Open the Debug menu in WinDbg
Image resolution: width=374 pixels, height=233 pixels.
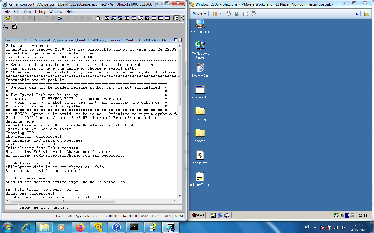click(x=40, y=12)
